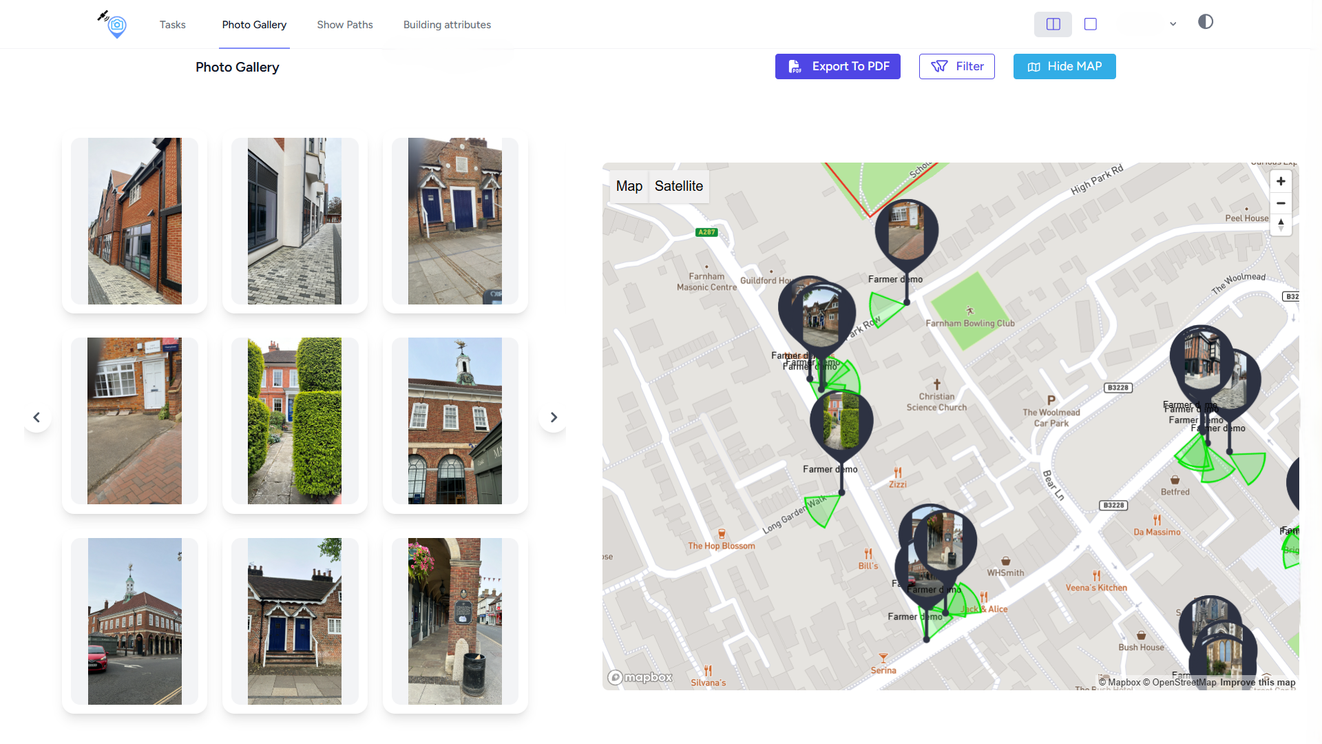1322x744 pixels.
Task: Switch to single pane layout icon
Action: click(x=1091, y=24)
